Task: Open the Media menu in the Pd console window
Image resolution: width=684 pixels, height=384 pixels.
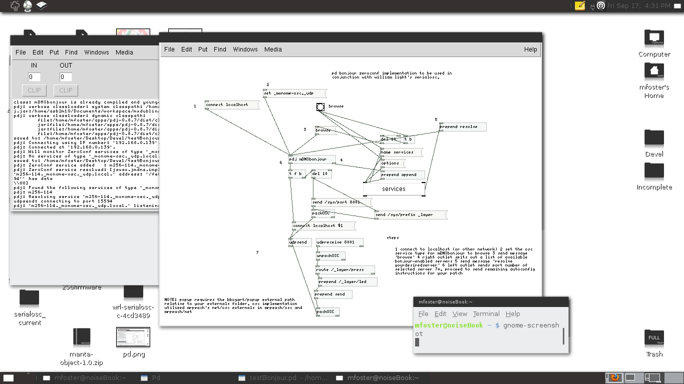Action: [x=124, y=52]
